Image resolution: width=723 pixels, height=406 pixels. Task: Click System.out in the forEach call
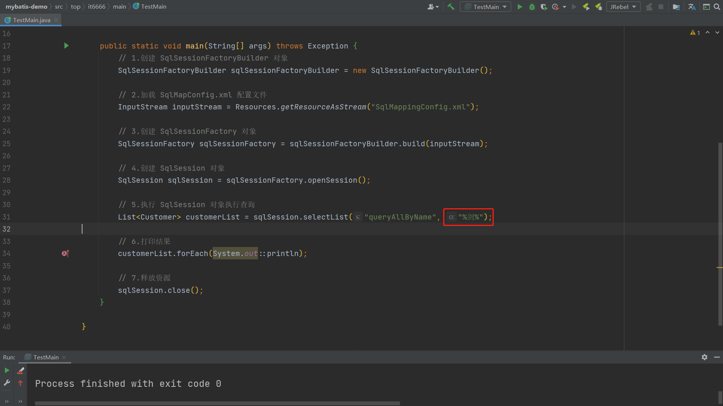click(235, 253)
